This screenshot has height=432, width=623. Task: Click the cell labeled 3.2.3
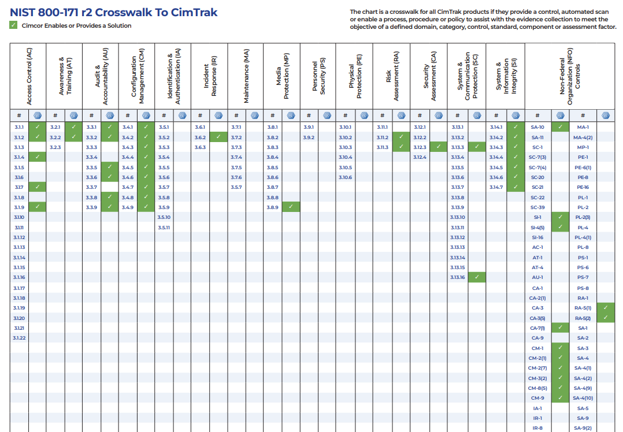[x=55, y=147]
